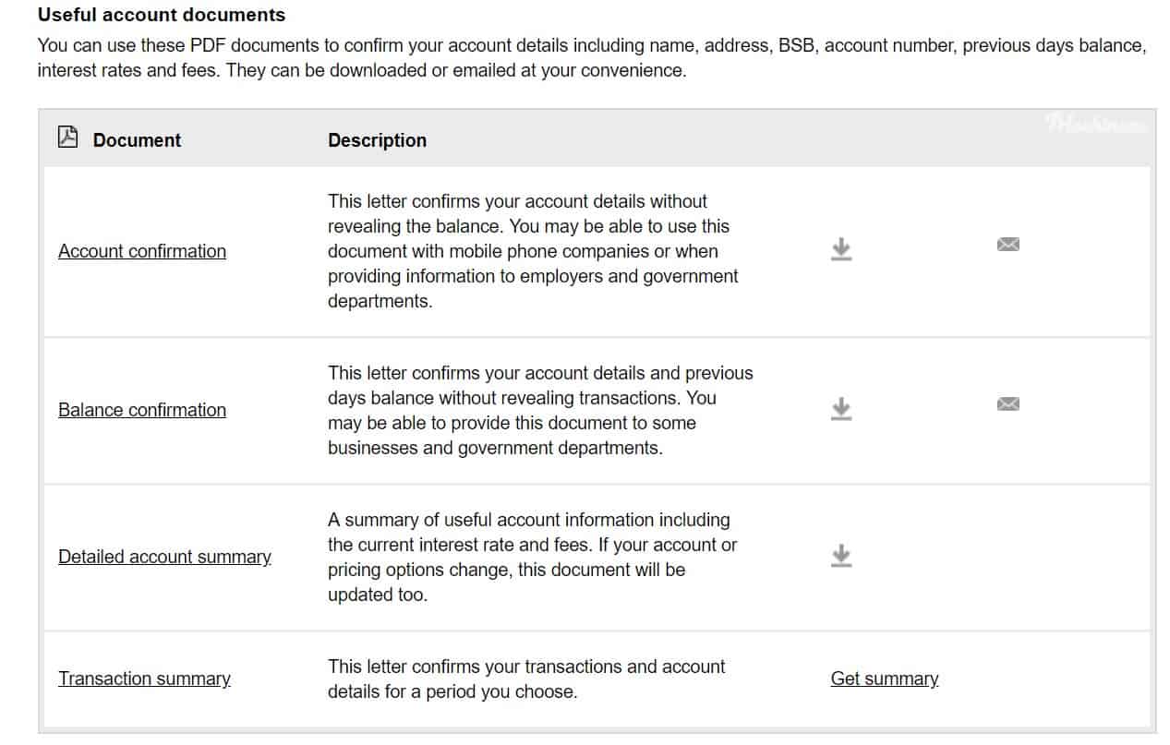
Task: Click the PDF icon beside Document header
Action: [67, 138]
